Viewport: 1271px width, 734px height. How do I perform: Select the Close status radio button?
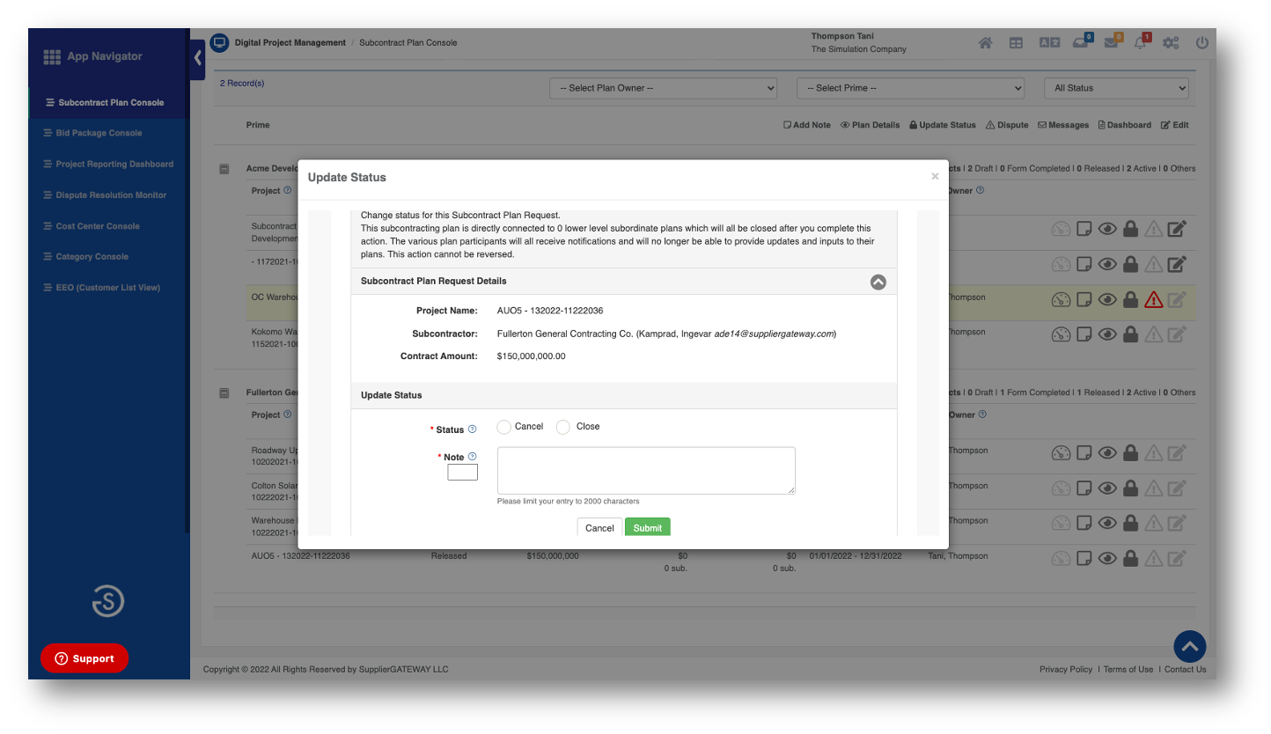(x=563, y=427)
